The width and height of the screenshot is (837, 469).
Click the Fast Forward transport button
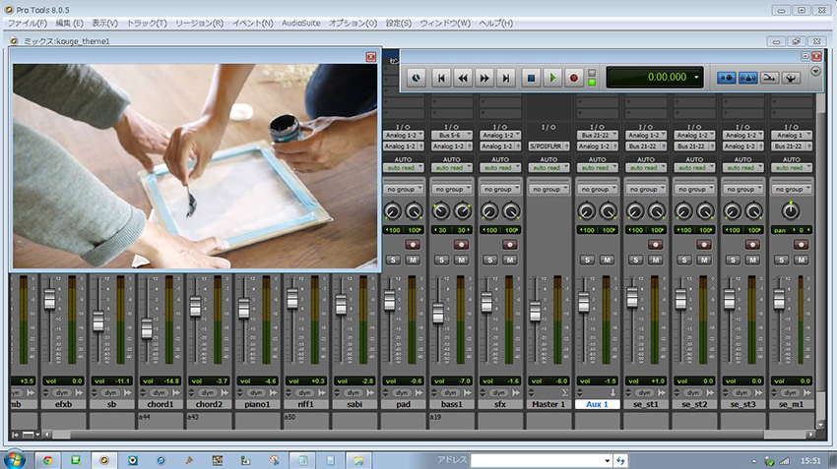click(x=484, y=77)
